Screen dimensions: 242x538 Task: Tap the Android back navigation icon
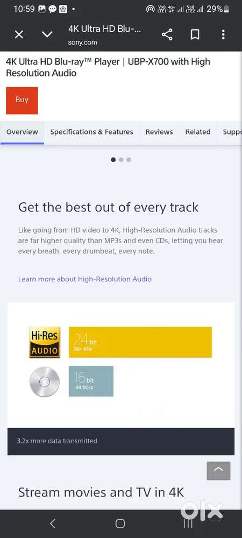[x=53, y=523]
